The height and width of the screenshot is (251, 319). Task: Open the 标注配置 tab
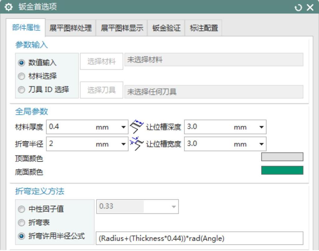(204, 28)
